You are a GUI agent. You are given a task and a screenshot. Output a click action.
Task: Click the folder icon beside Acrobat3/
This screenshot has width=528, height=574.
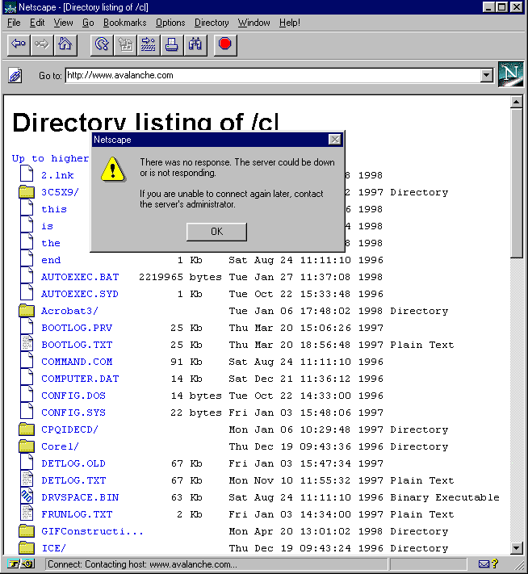point(27,311)
